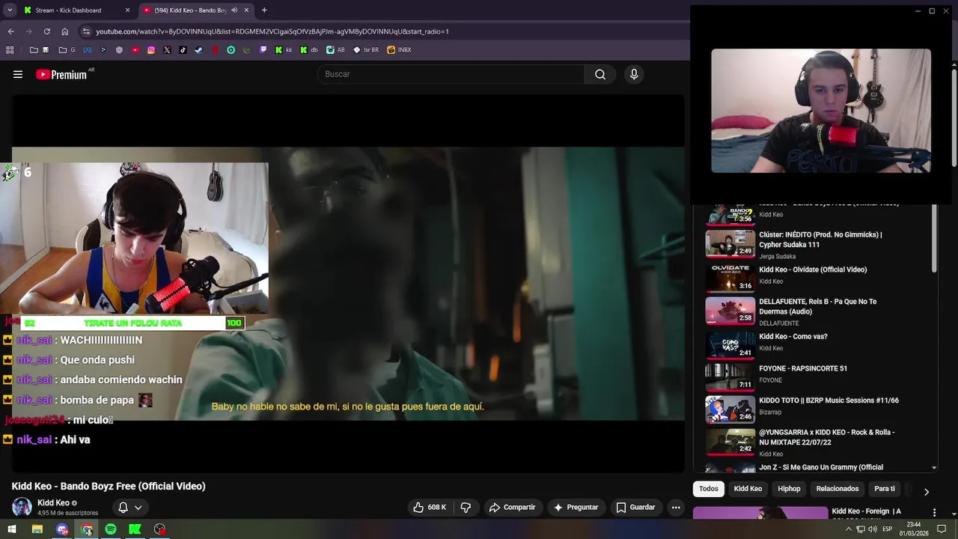Select the Para ti filter chip
This screenshot has height=539, width=958.
(x=885, y=489)
